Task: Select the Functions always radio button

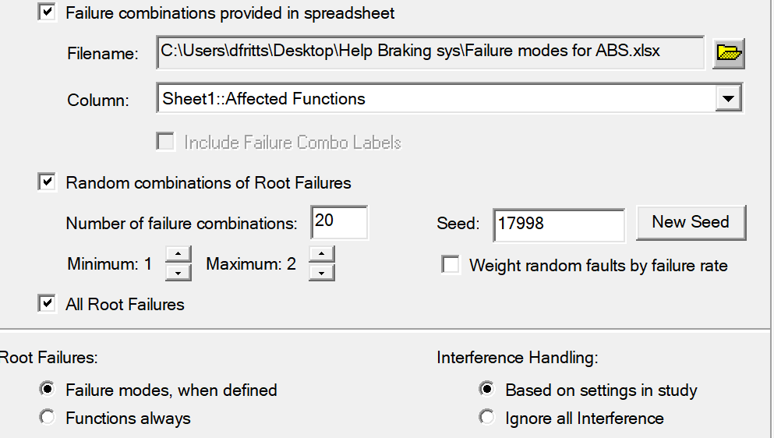Action: (x=48, y=417)
